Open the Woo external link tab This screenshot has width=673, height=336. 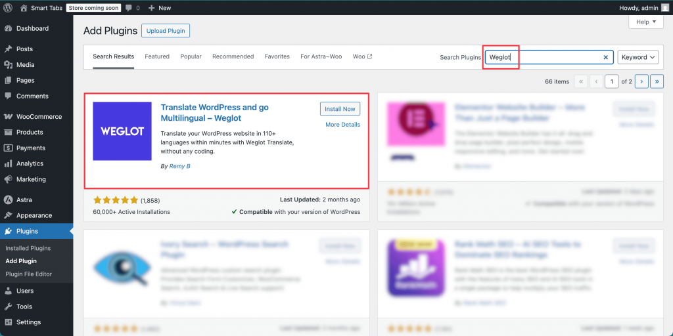363,56
